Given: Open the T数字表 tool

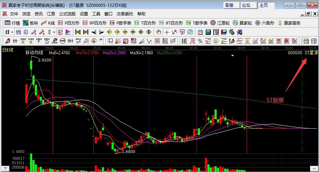Looking at the screenshot, I should click(197, 23).
